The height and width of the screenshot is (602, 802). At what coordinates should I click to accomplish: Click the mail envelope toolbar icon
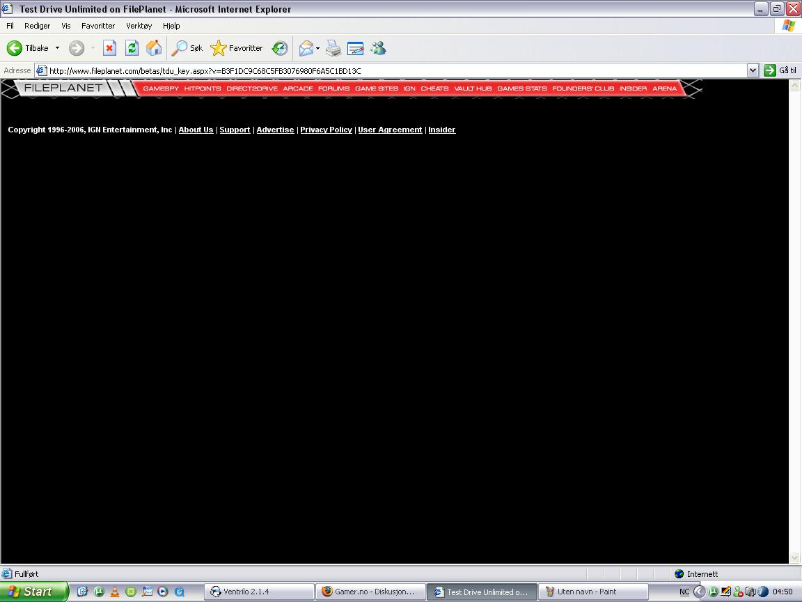(306, 48)
